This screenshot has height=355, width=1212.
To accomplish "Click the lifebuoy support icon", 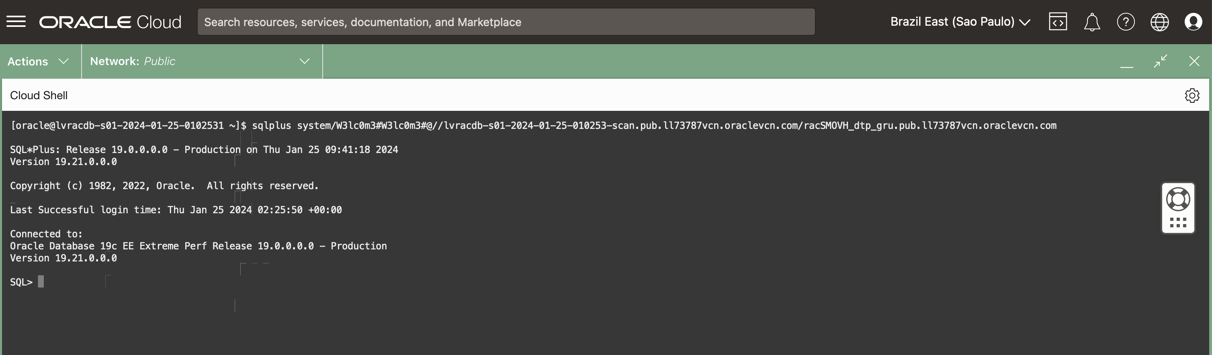I will pos(1178,199).
